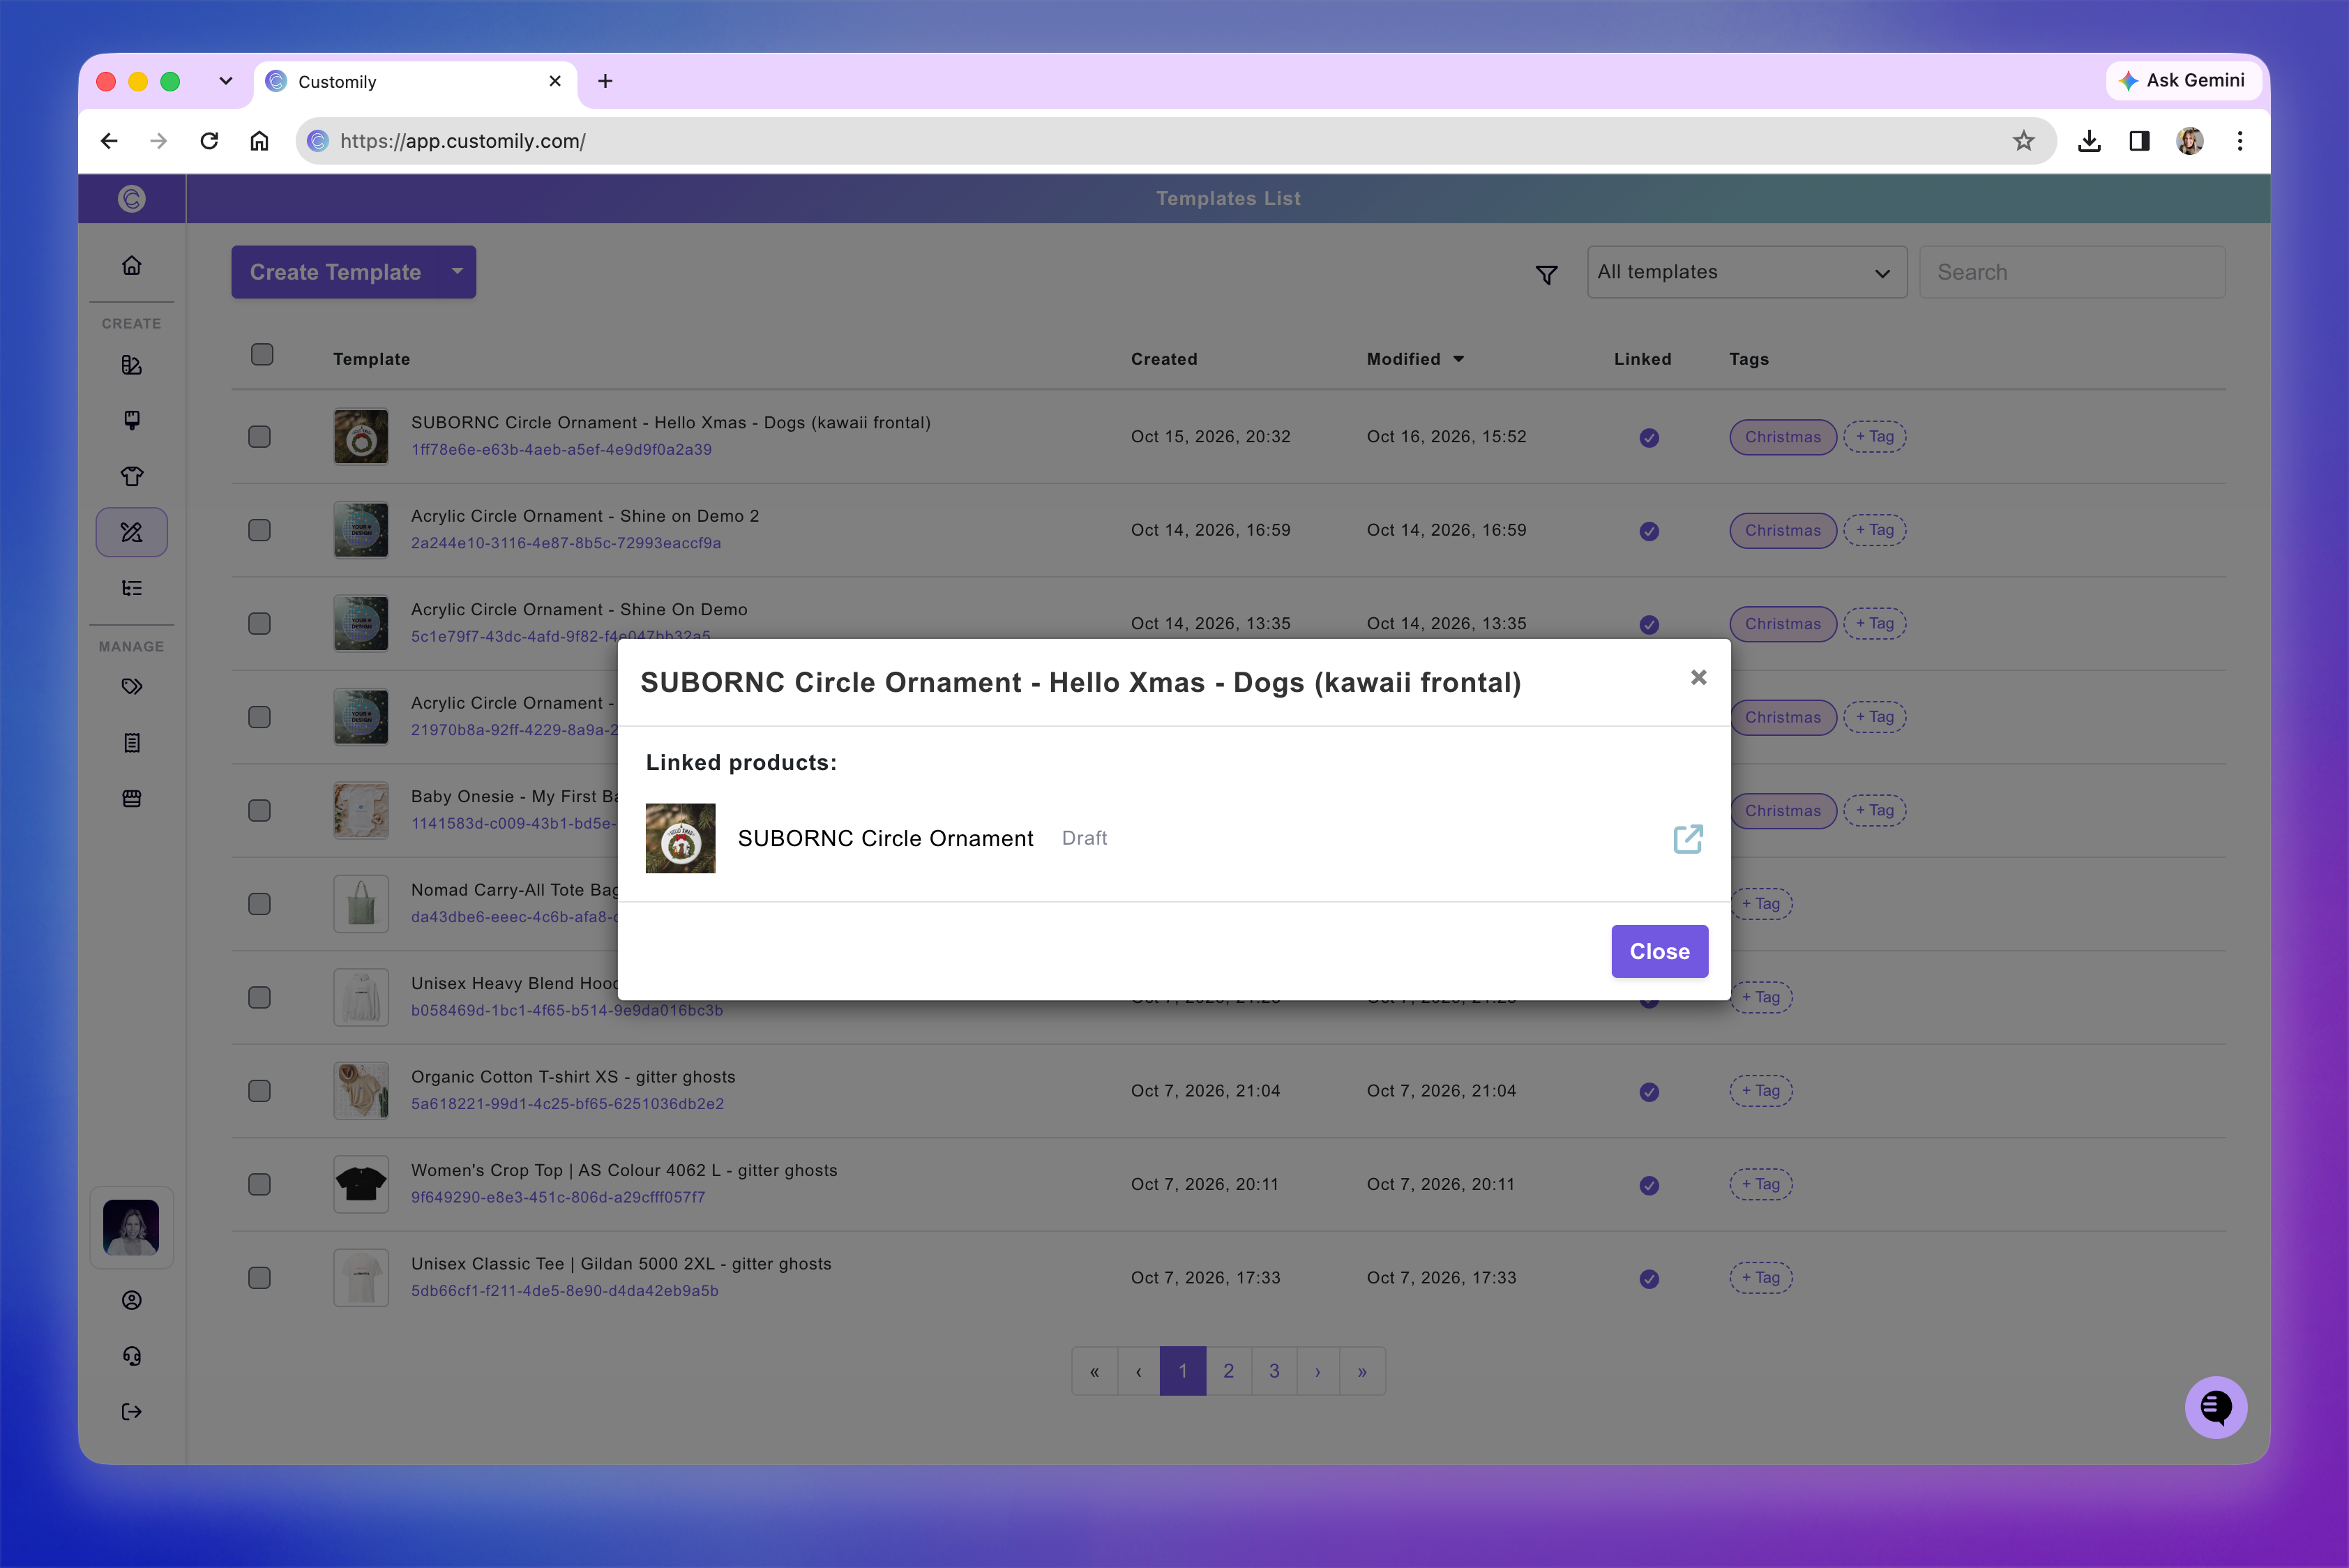Open the brush paint icon in sidebar

[x=131, y=420]
